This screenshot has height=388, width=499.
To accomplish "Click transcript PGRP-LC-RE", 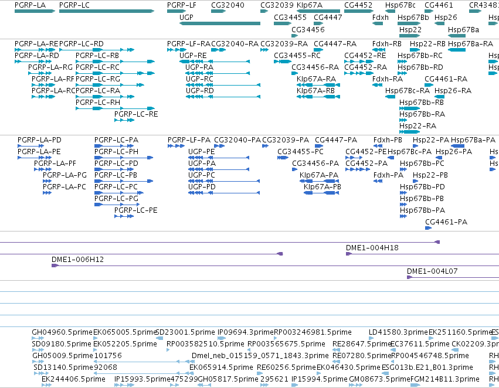I will coord(124,120).
